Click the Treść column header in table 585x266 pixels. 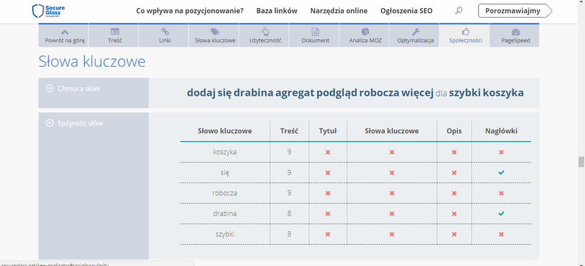[289, 131]
